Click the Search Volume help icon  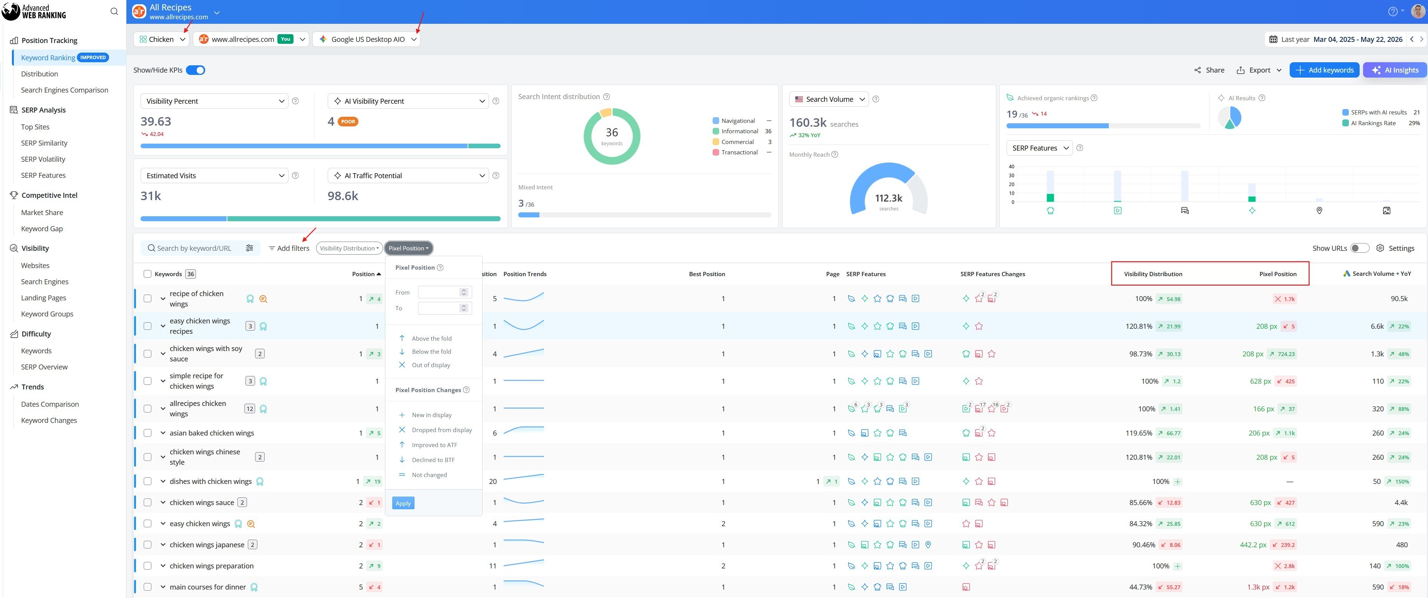pyautogui.click(x=876, y=99)
